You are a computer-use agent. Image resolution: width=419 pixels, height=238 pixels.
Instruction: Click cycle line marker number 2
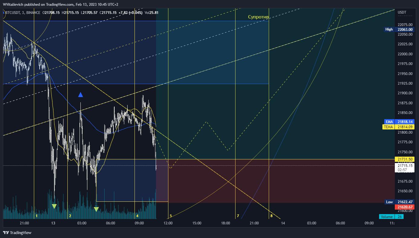pos(70,216)
